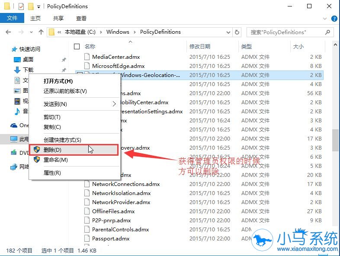
Task: Click the 此电脑 computer icon
Action: coord(14,139)
